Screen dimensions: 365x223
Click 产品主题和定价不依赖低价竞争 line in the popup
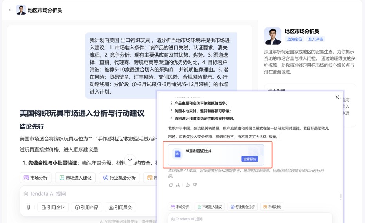coord(201,103)
